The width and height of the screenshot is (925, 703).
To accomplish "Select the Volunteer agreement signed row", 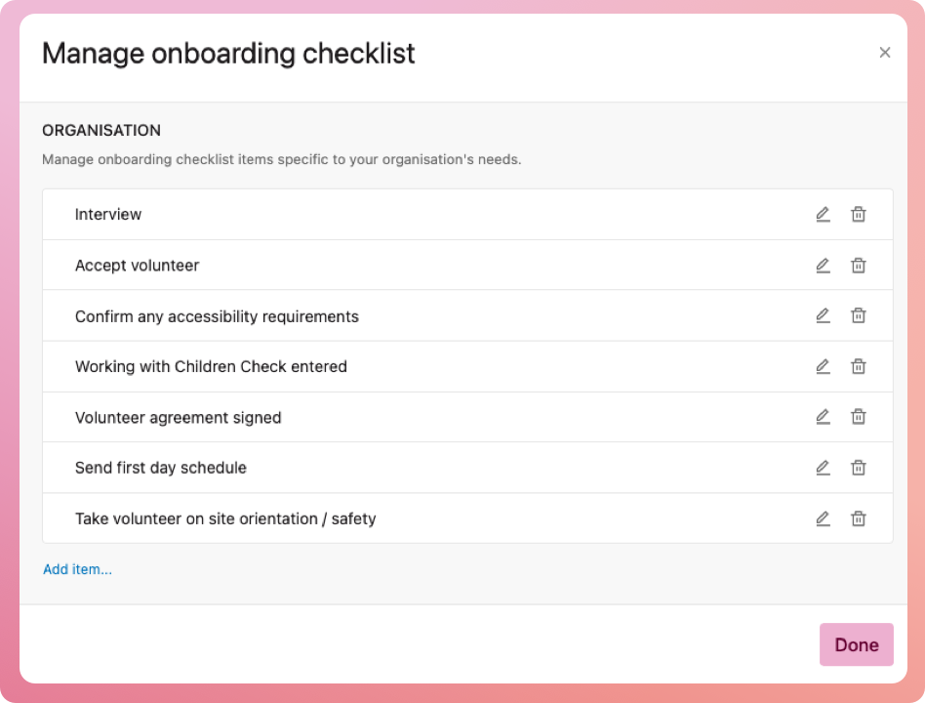I will (178, 418).
